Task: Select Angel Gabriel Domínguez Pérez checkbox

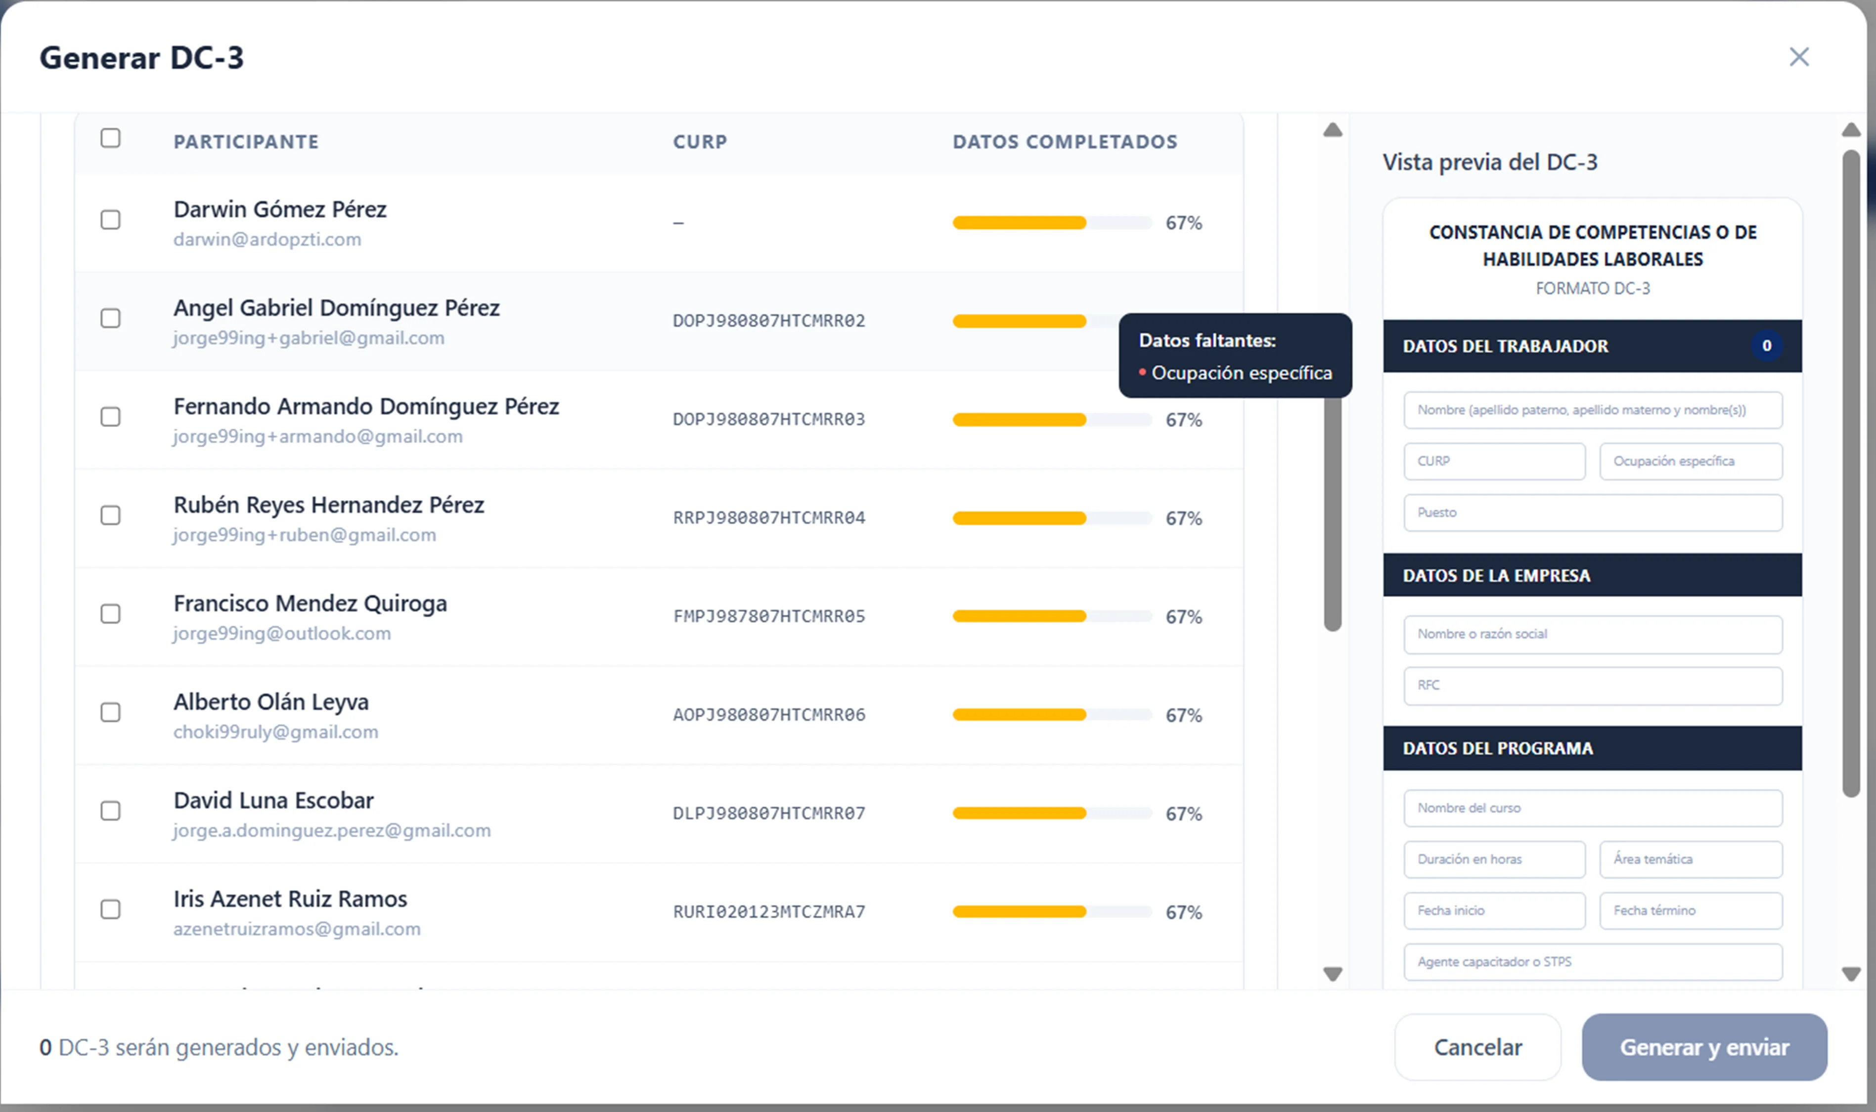Action: point(110,318)
